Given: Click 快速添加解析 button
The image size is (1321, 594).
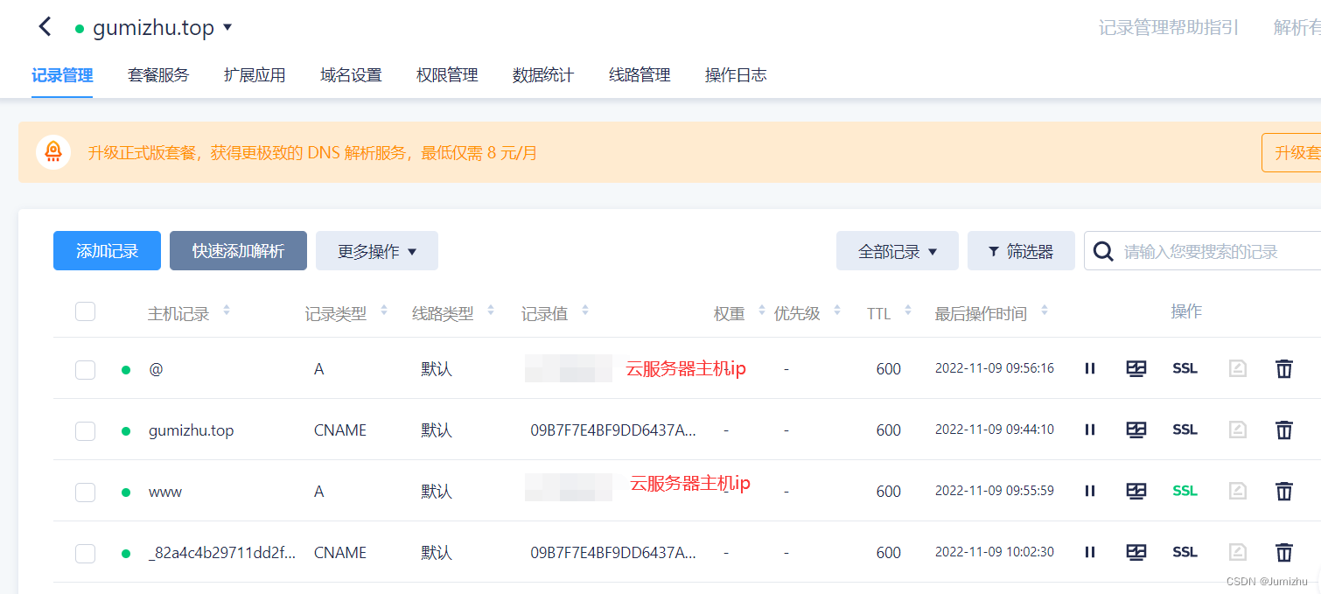Looking at the screenshot, I should pyautogui.click(x=238, y=251).
